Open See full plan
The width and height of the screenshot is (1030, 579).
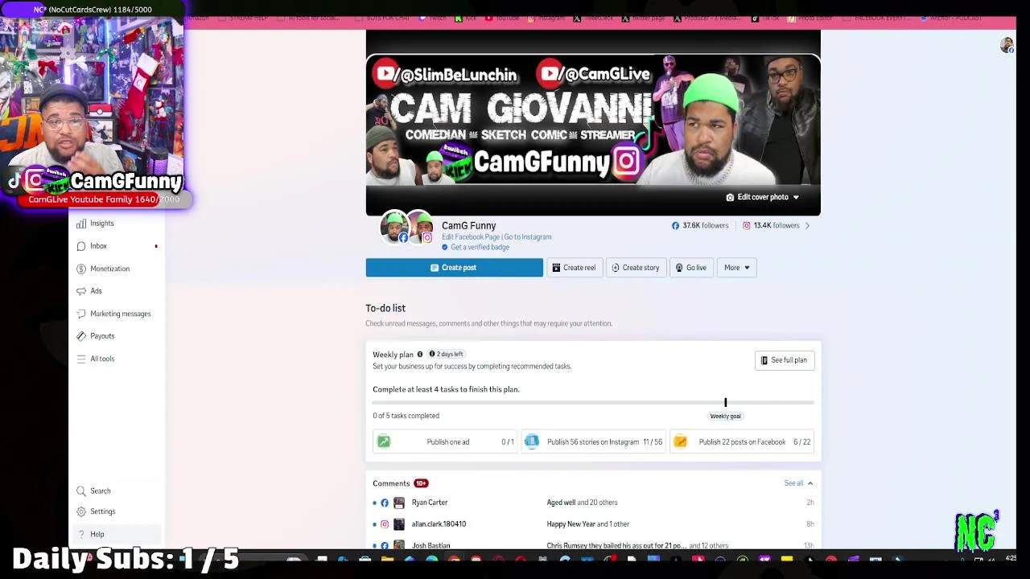click(784, 360)
